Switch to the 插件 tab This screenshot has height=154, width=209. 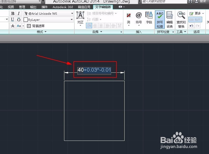point(44,7)
